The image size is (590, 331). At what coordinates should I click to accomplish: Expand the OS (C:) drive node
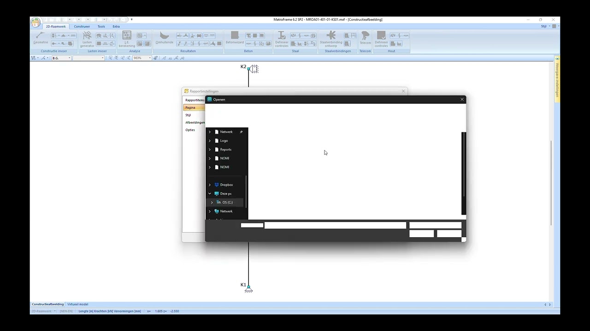(212, 202)
